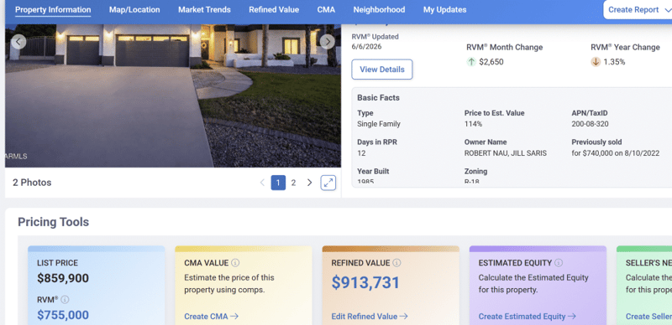Click the orange RVM Year Change down arrow
The width and height of the screenshot is (672, 325).
point(596,62)
